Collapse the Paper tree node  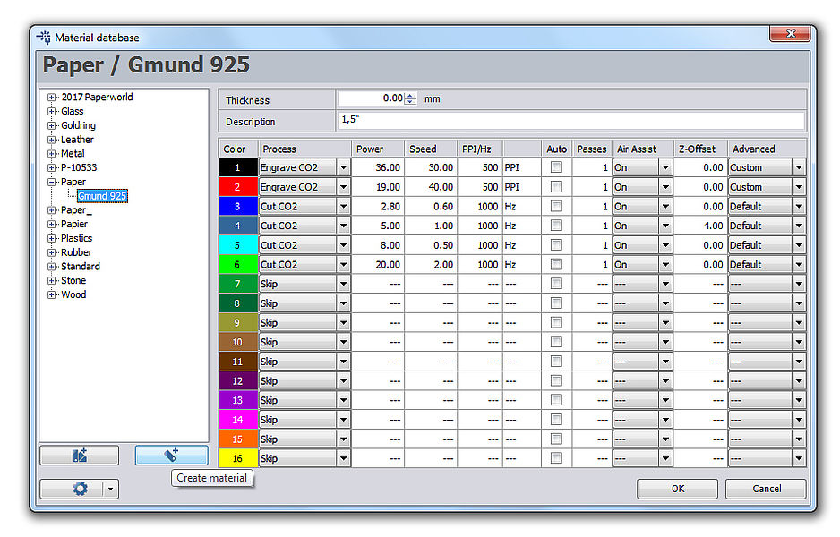point(52,182)
